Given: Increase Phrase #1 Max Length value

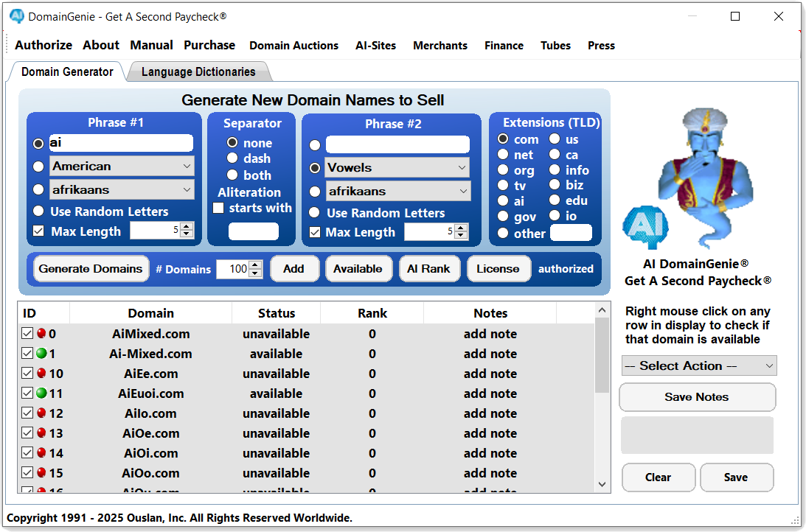Looking at the screenshot, I should (x=187, y=226).
